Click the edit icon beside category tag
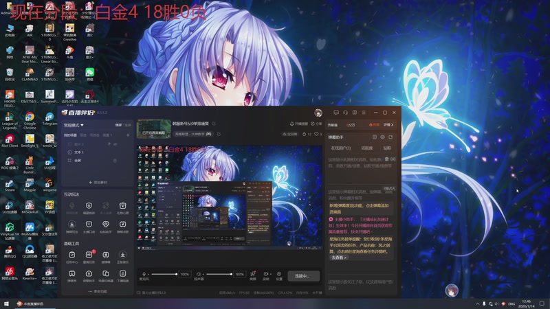The height and width of the screenshot is (309, 550). tap(219, 134)
